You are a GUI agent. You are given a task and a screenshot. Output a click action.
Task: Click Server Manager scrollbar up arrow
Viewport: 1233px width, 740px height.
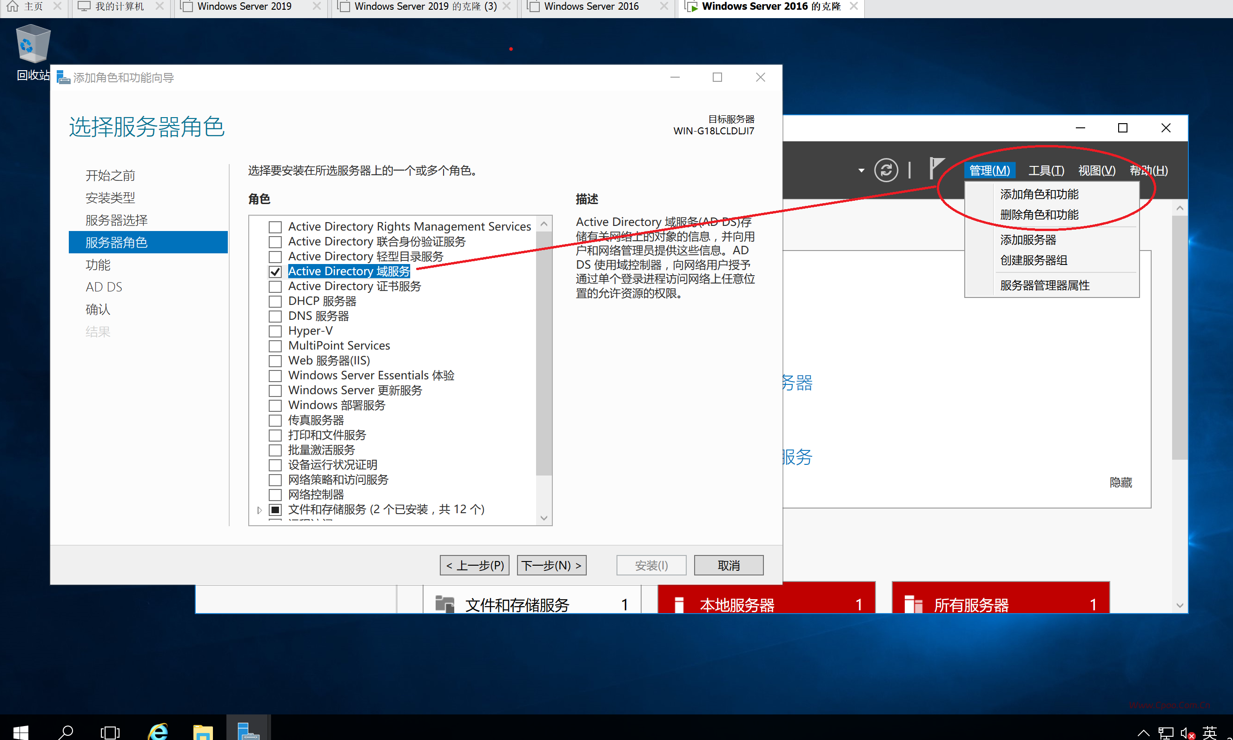pos(1180,208)
